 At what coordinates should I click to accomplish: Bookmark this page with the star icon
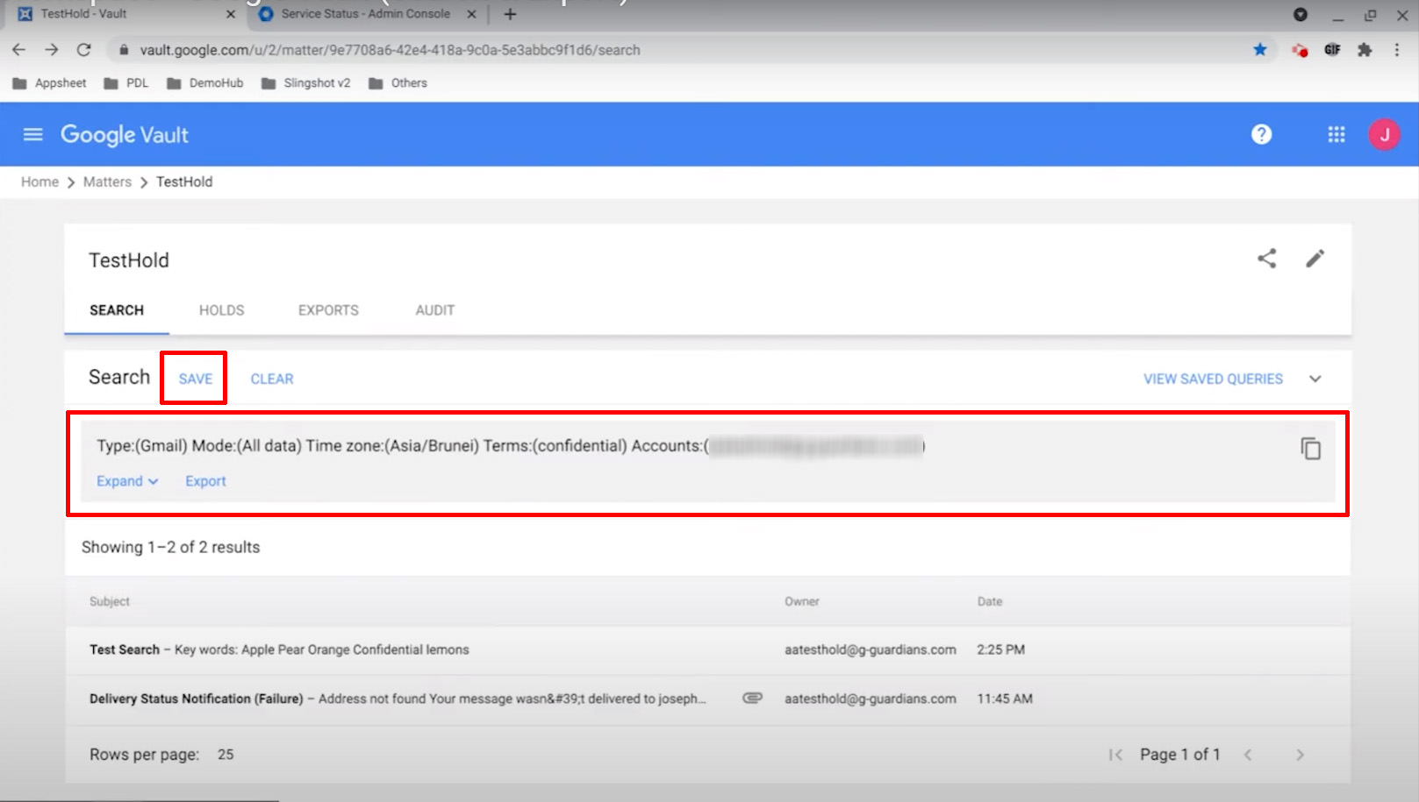(x=1259, y=50)
